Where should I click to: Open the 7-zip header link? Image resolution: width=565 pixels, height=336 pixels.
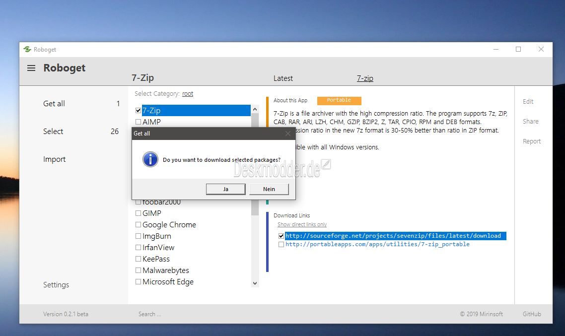point(365,78)
